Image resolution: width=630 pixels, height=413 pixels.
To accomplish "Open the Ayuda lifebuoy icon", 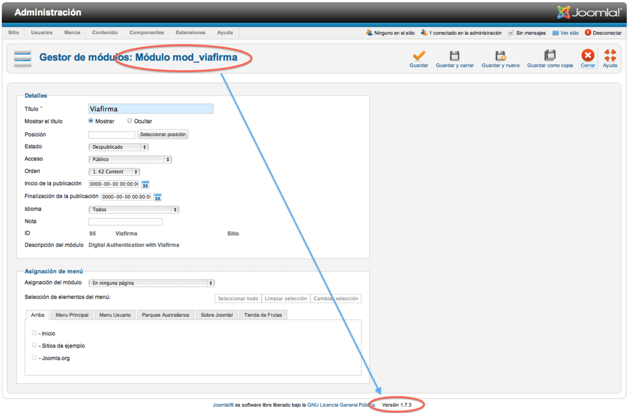I will pyautogui.click(x=610, y=55).
